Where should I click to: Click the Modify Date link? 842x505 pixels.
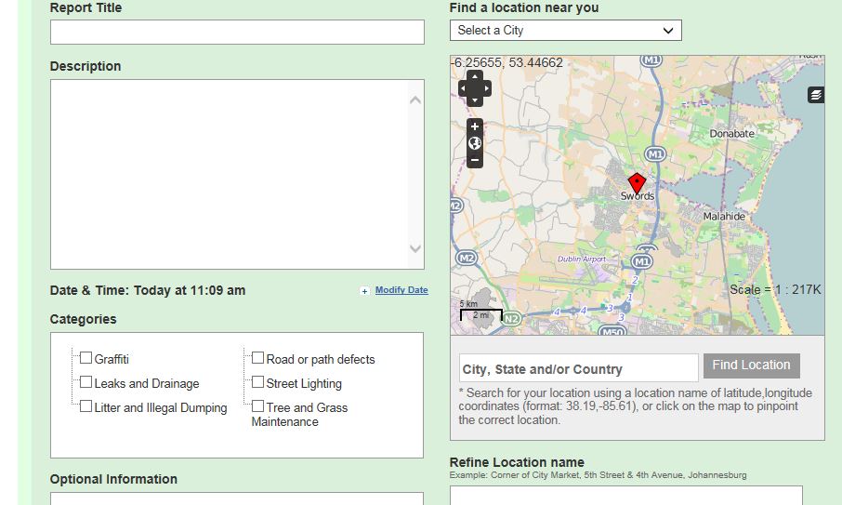point(401,290)
